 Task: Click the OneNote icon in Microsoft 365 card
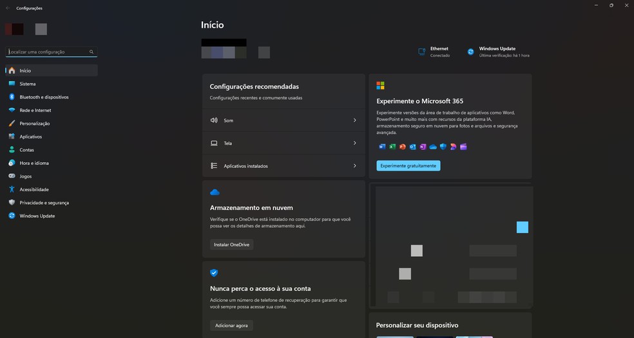click(x=423, y=147)
